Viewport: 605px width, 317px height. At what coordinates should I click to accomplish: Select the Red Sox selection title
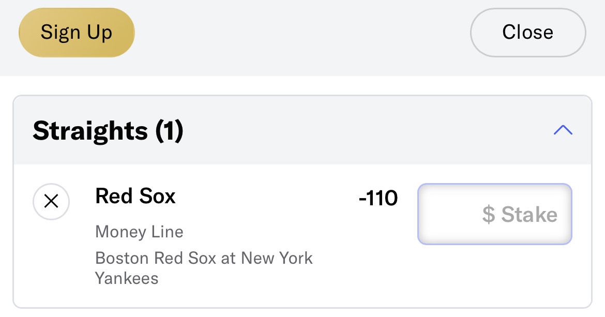[x=135, y=196]
